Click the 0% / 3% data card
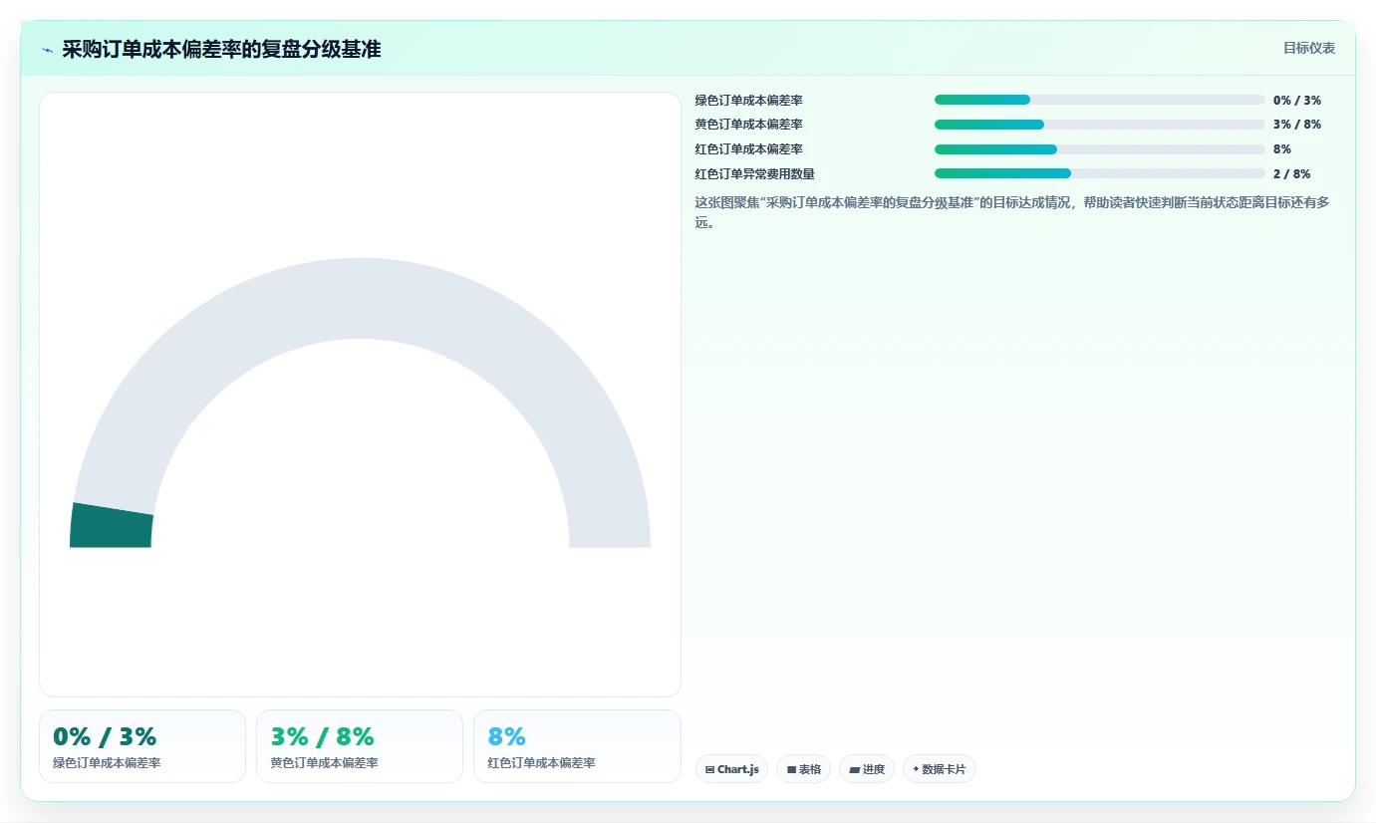This screenshot has width=1376, height=823. click(x=142, y=746)
